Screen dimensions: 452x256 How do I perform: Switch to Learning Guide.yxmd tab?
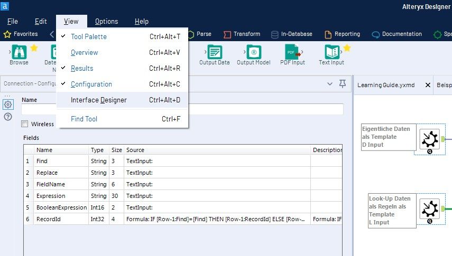(x=386, y=85)
